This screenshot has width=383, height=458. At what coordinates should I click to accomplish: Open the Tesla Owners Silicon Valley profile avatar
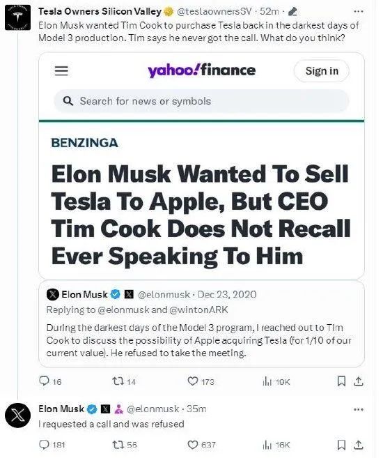pos(17,17)
